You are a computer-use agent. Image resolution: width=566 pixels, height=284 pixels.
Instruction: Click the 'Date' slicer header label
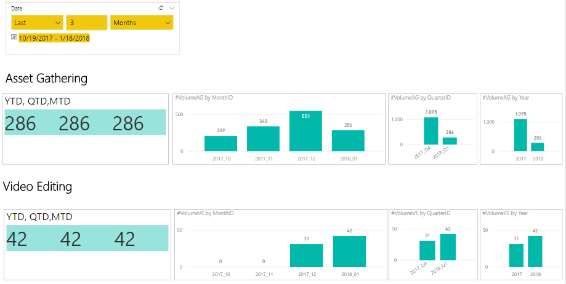click(x=17, y=8)
